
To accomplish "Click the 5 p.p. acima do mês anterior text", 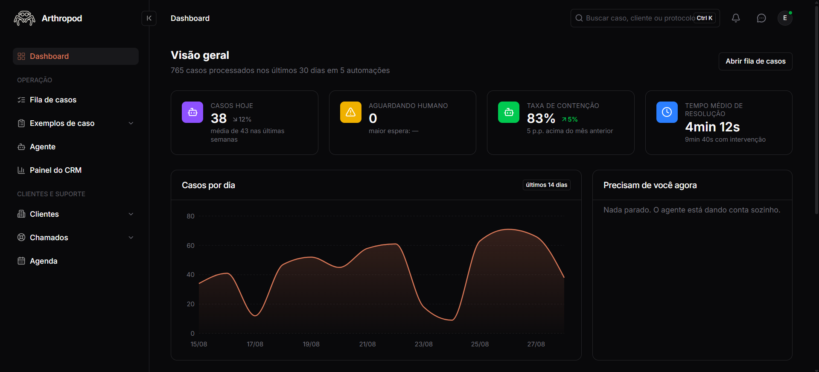I will pos(570,131).
